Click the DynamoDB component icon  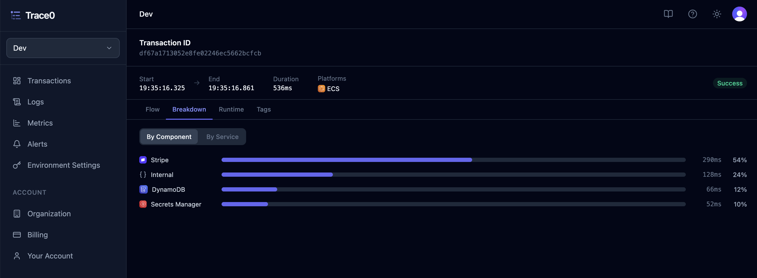point(143,190)
